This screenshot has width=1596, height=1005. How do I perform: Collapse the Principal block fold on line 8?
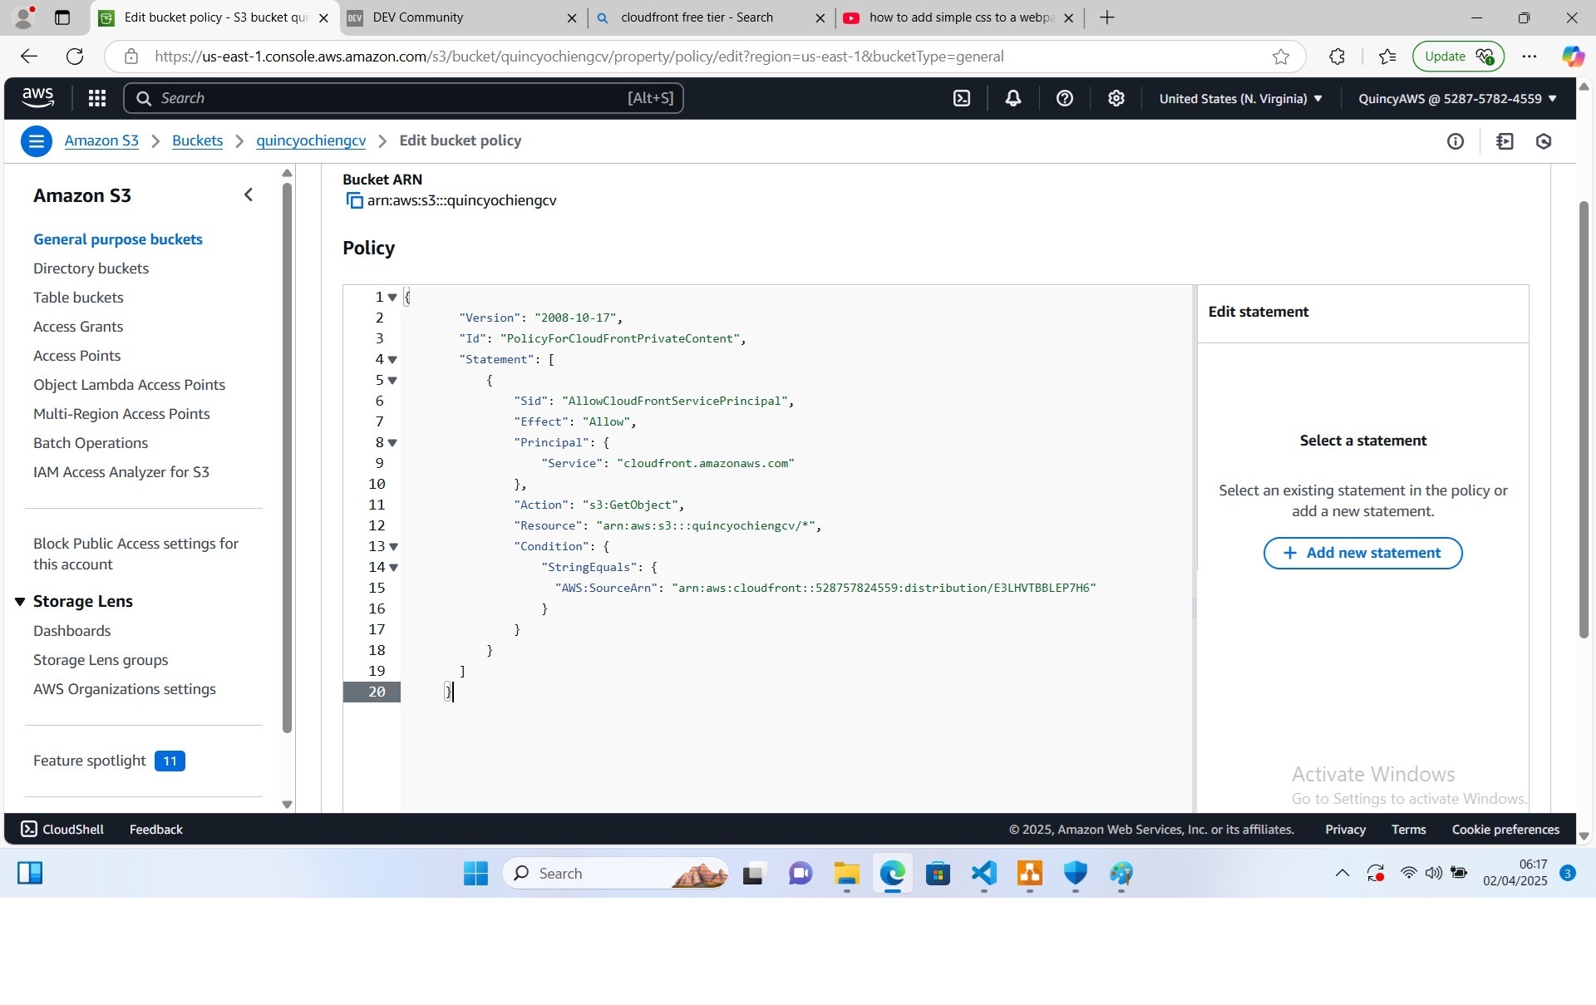pyautogui.click(x=392, y=443)
